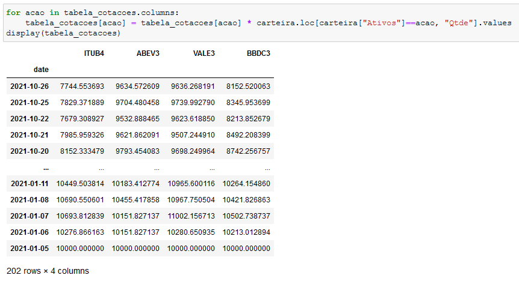
Task: Click the ABEV3 value 9621.862091
Action: tap(137, 135)
